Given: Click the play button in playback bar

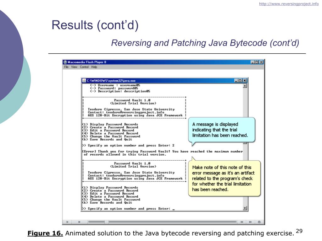Looking at the screenshot, I should [80, 222].
